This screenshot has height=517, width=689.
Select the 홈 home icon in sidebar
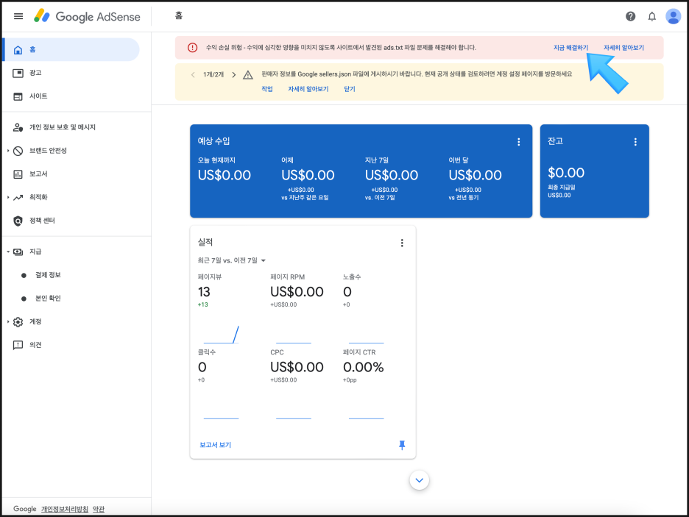18,49
